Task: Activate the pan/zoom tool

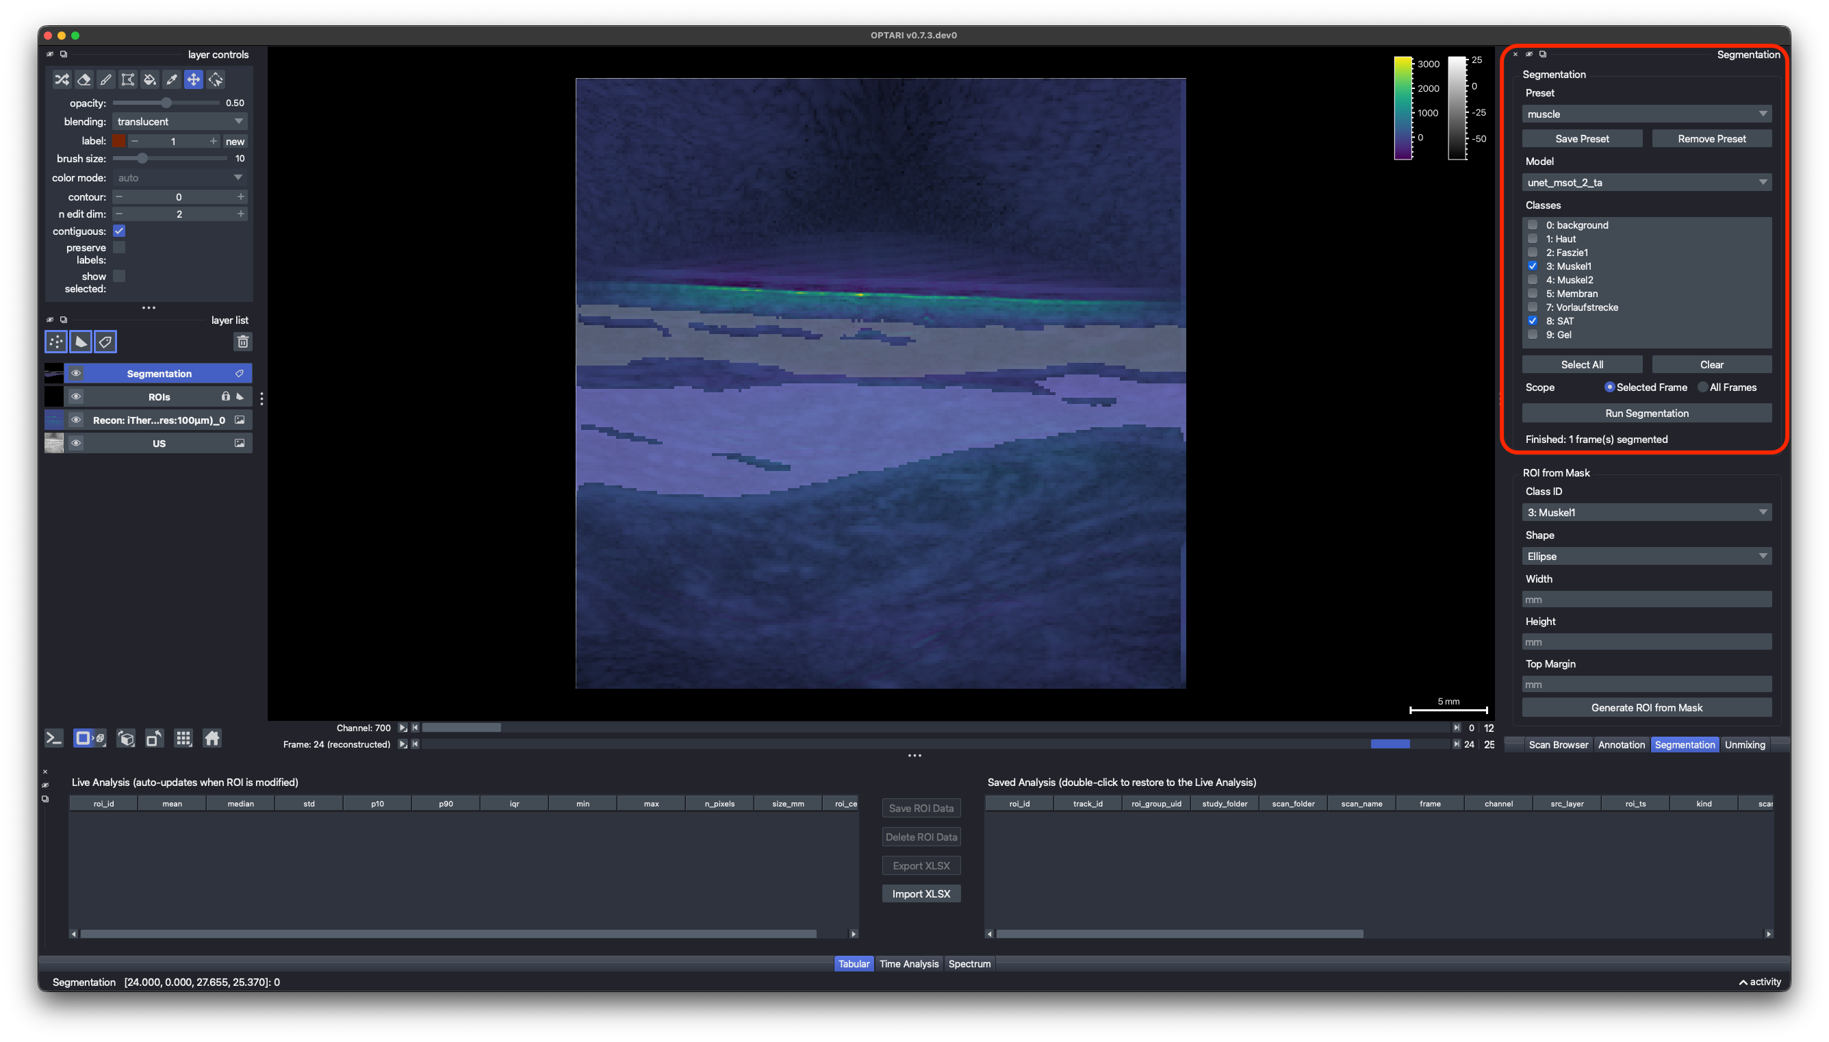Action: coord(193,79)
